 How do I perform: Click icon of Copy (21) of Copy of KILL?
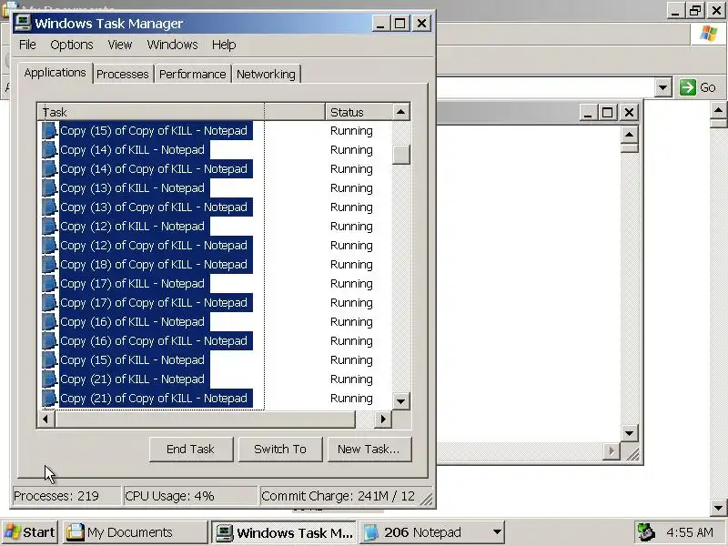coord(49,399)
